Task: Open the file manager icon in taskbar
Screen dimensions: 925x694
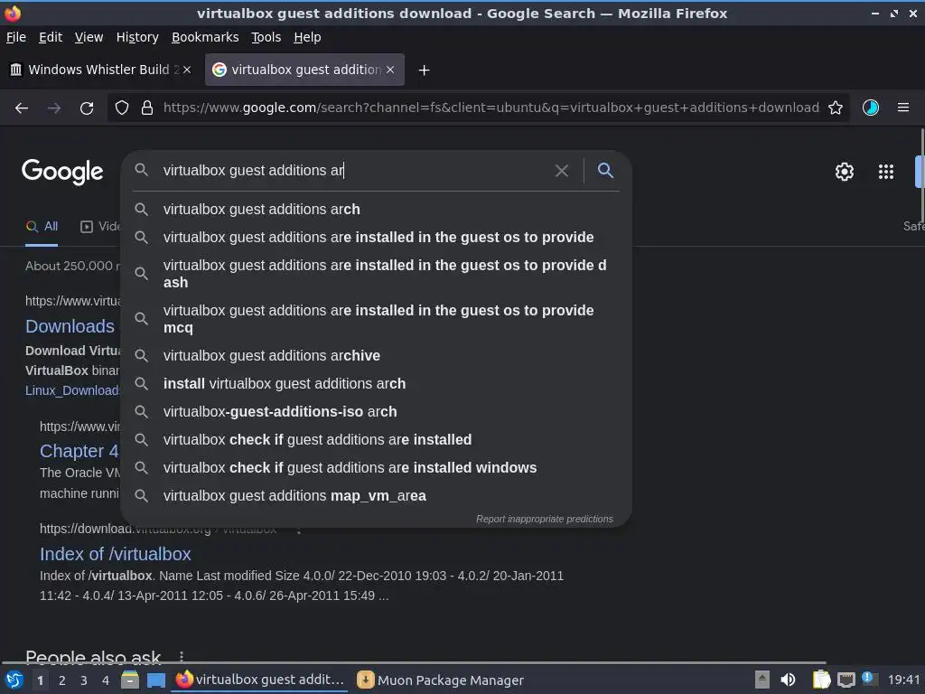Action: point(129,680)
